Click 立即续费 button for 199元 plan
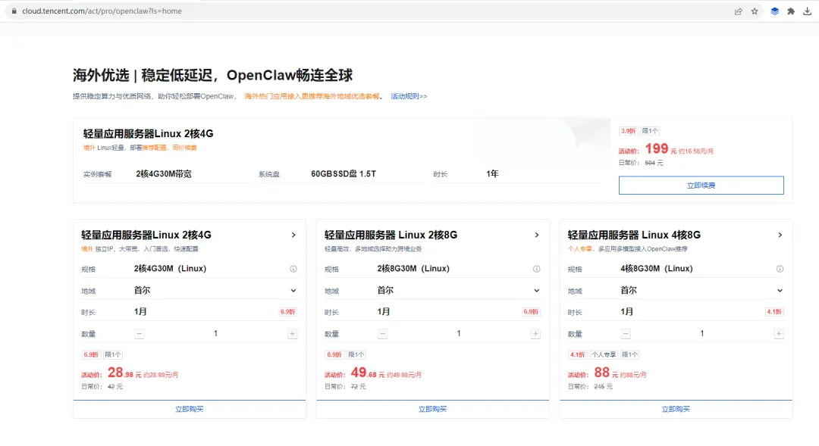 pyautogui.click(x=701, y=186)
